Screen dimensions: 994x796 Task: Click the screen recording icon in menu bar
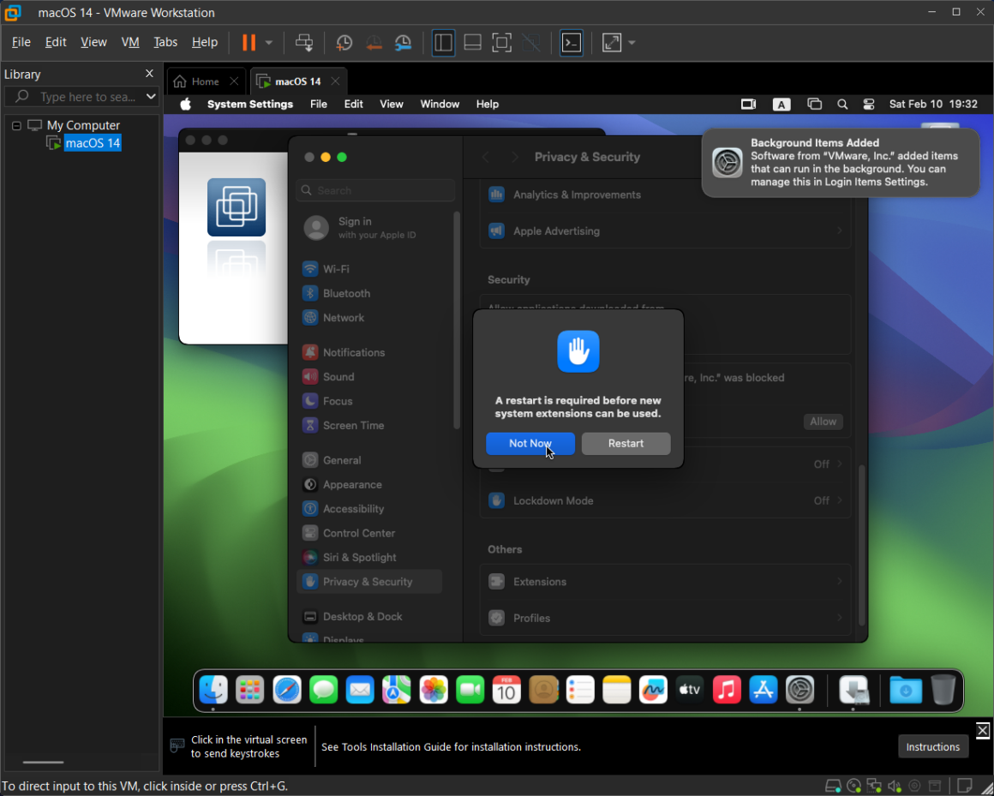749,104
